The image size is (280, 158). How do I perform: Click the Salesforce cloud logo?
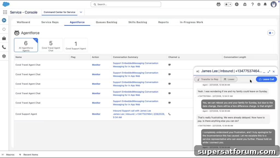(6, 4)
